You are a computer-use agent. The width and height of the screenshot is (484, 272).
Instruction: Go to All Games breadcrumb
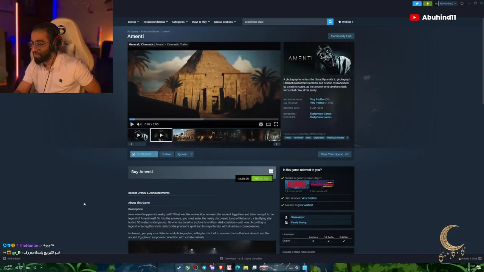(x=132, y=31)
